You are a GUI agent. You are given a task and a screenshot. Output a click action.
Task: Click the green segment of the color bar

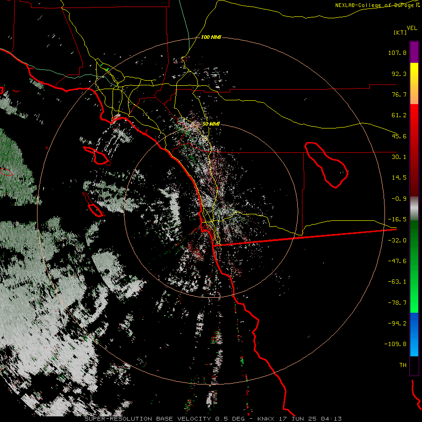coord(414,266)
